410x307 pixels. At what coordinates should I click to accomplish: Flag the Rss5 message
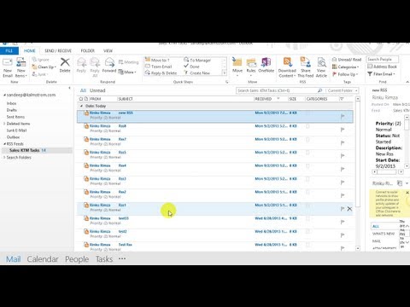click(x=343, y=156)
